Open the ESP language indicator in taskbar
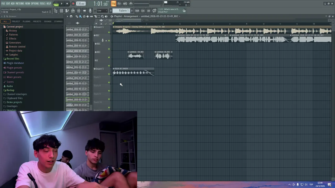 311,185
